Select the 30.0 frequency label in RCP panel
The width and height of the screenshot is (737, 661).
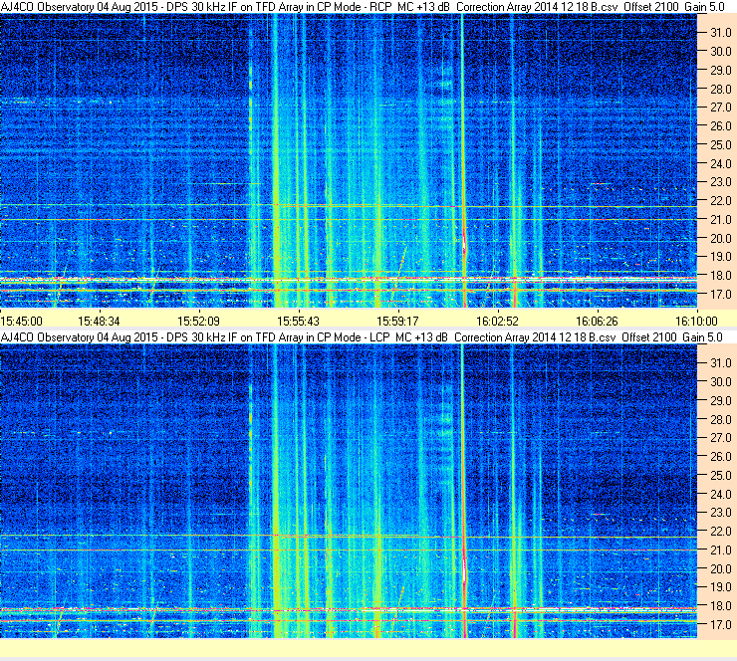[720, 51]
